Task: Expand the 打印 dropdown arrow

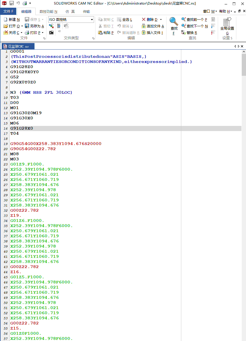Action: click(x=42, y=33)
